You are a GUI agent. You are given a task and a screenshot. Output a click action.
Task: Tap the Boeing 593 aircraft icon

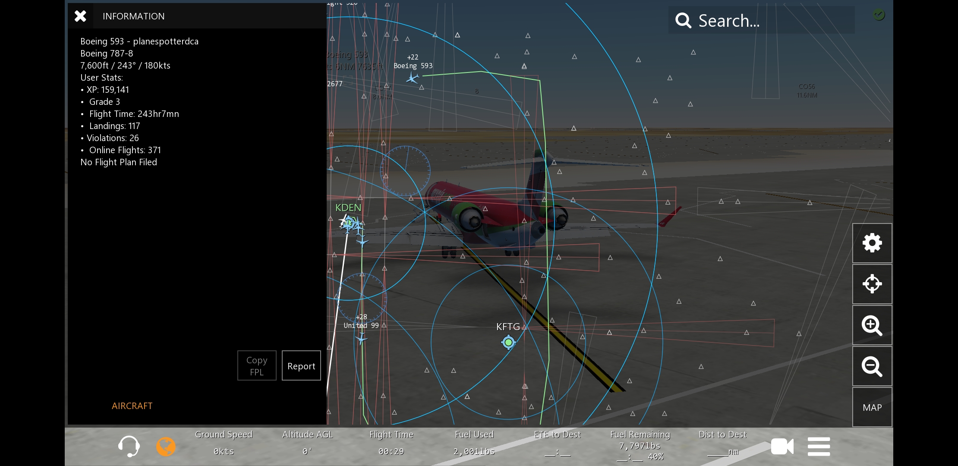pos(413,78)
